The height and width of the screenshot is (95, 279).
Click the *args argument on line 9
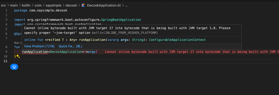[x=91, y=52]
